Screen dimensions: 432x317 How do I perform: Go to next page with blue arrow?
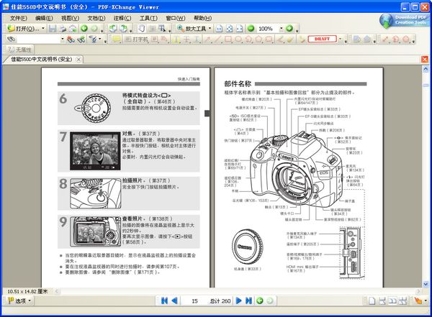click(x=238, y=300)
